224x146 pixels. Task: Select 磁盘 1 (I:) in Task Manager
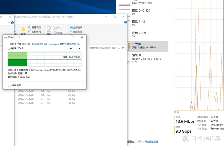(x=148, y=23)
